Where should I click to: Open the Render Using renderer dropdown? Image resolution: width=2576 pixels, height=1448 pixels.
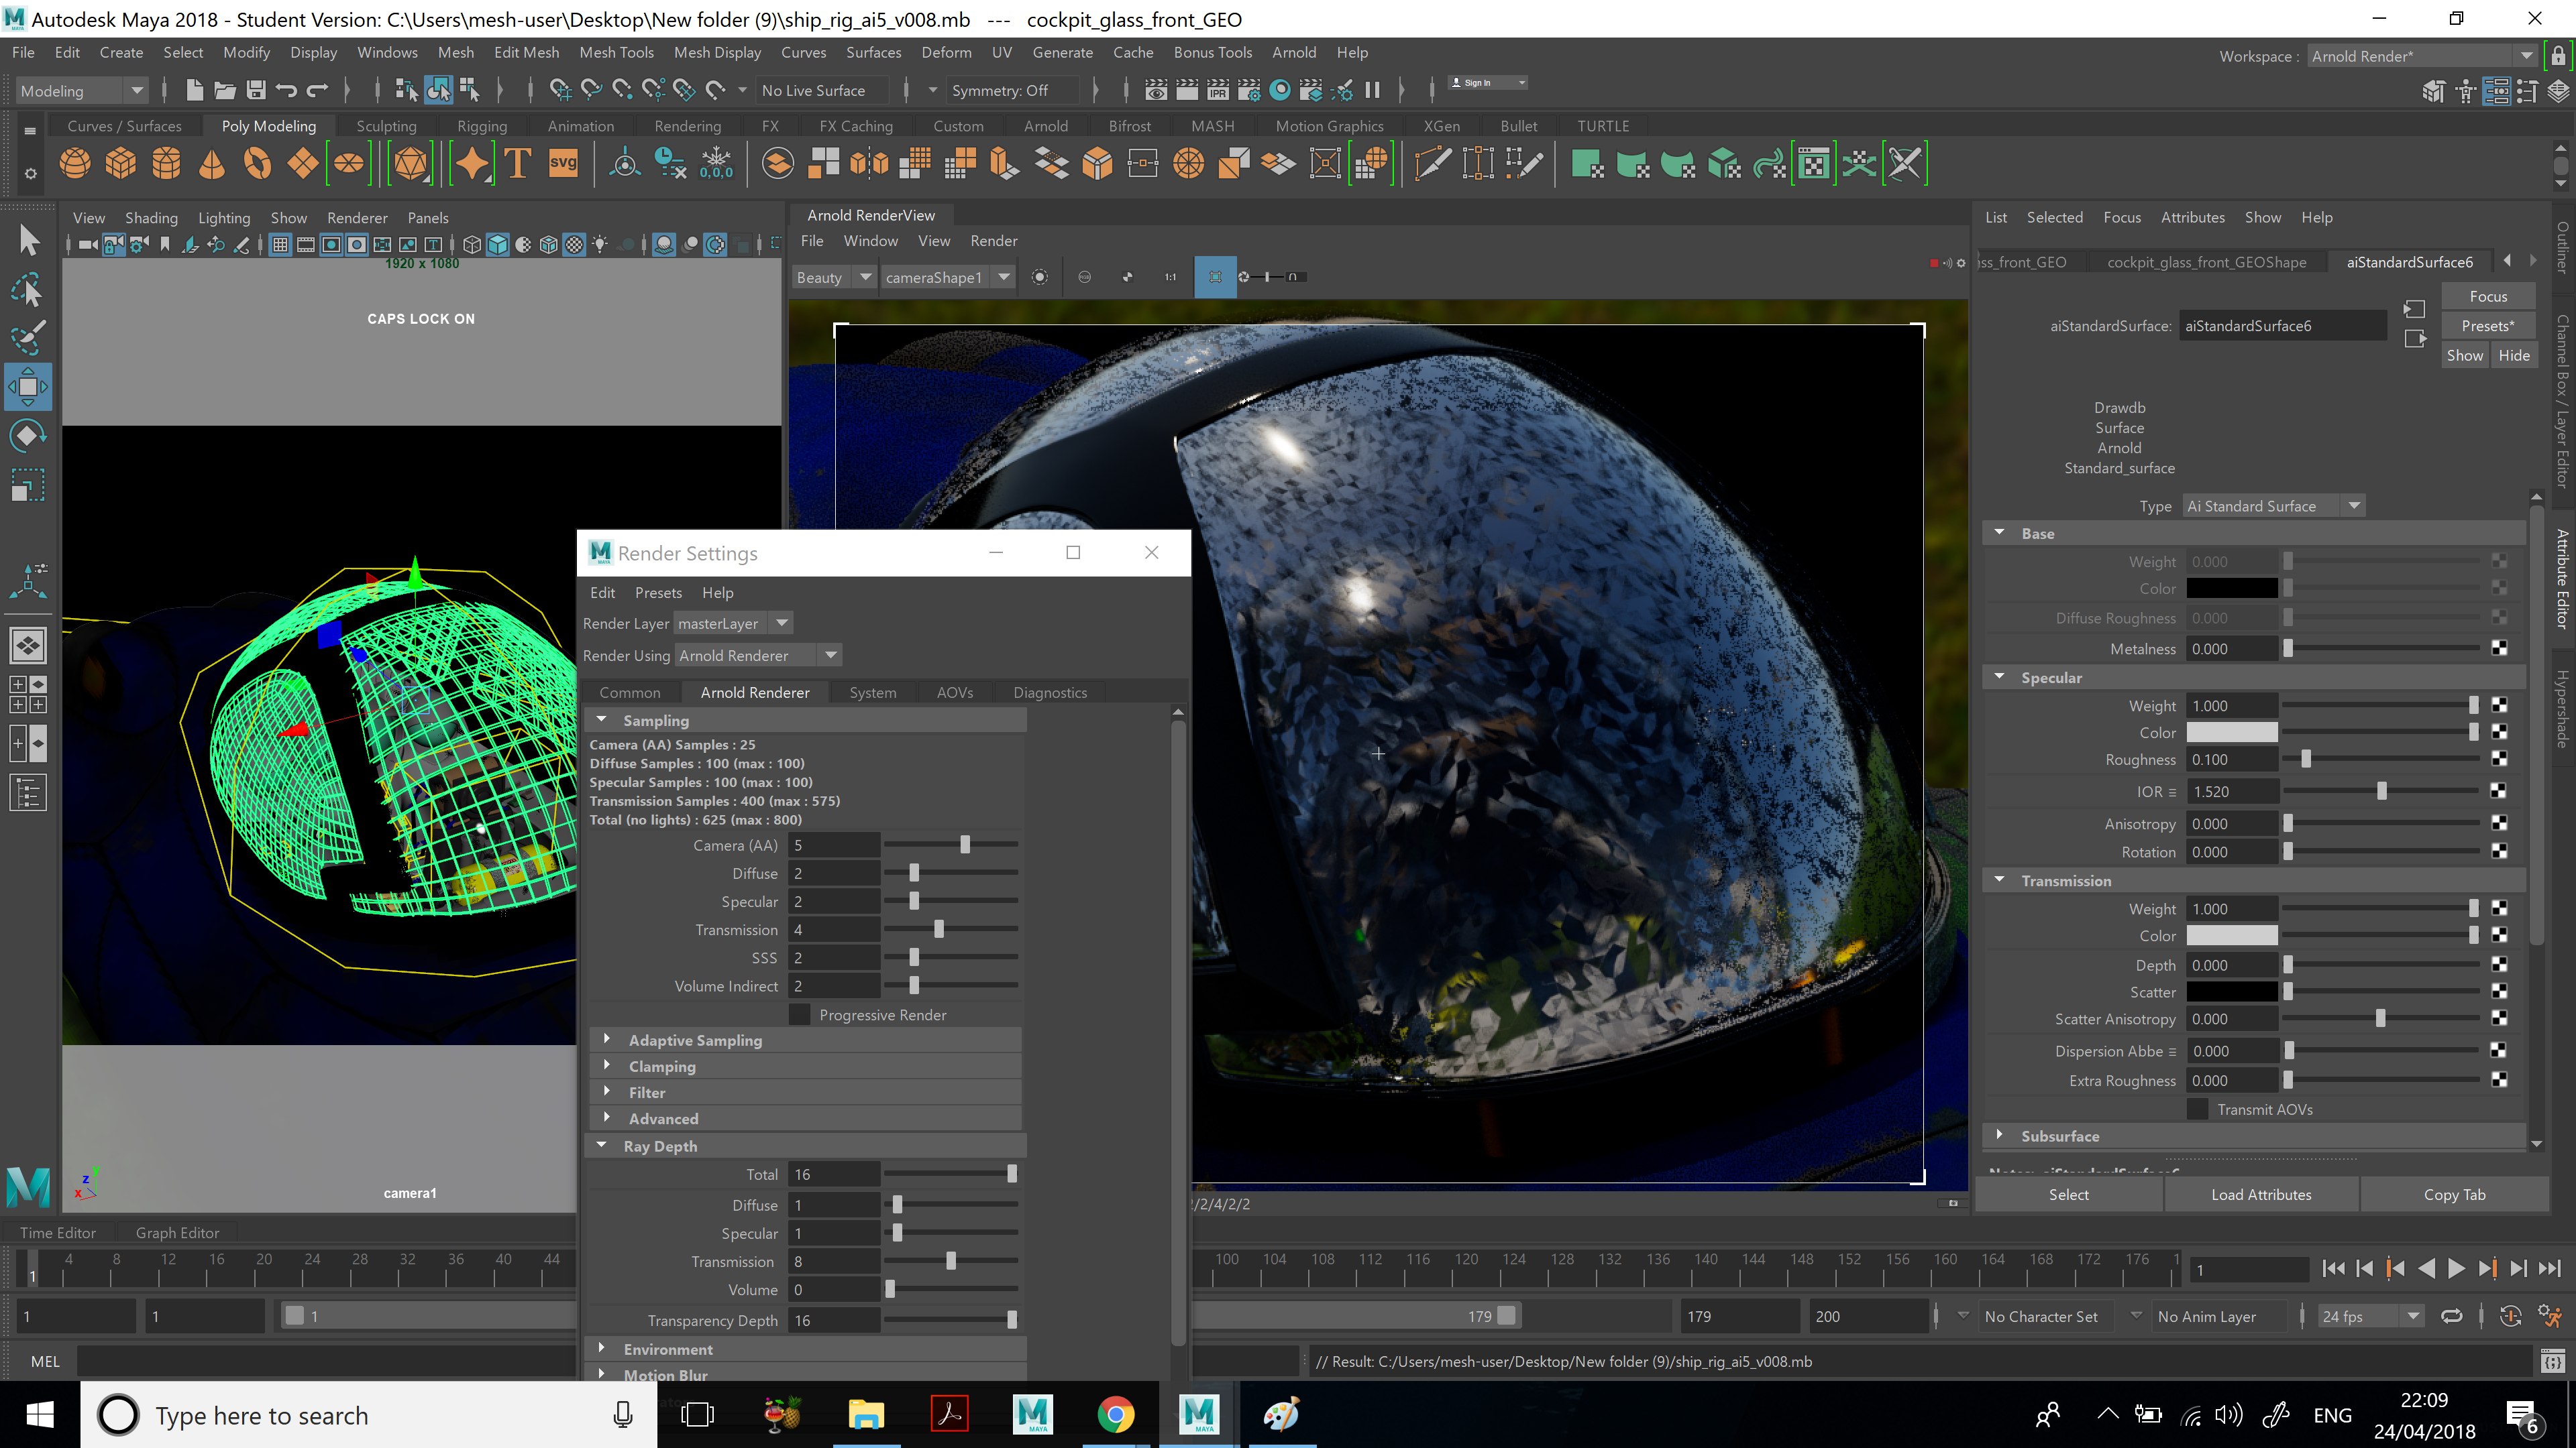pos(758,656)
